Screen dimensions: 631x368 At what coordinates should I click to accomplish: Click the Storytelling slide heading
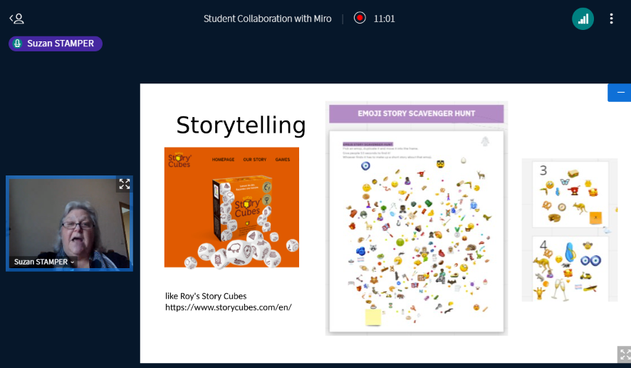coord(241,125)
